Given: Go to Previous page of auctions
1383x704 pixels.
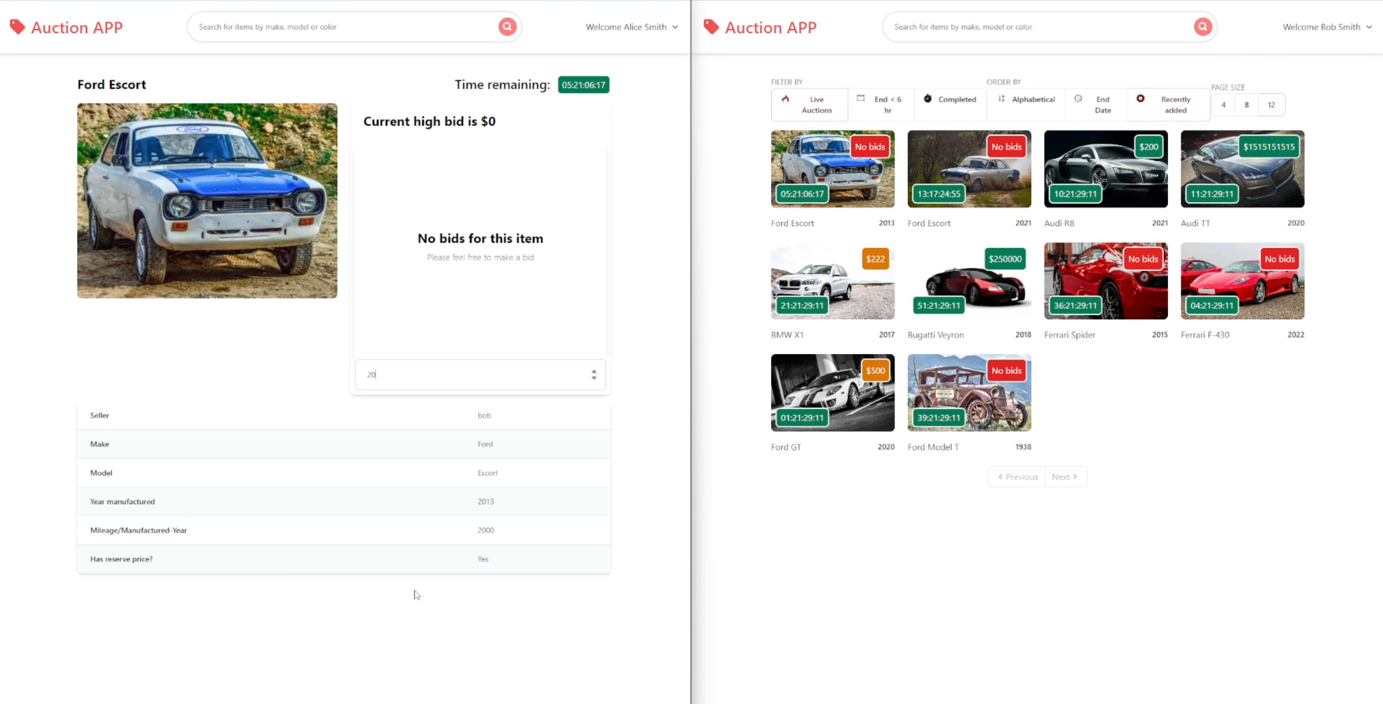Looking at the screenshot, I should (x=1017, y=476).
